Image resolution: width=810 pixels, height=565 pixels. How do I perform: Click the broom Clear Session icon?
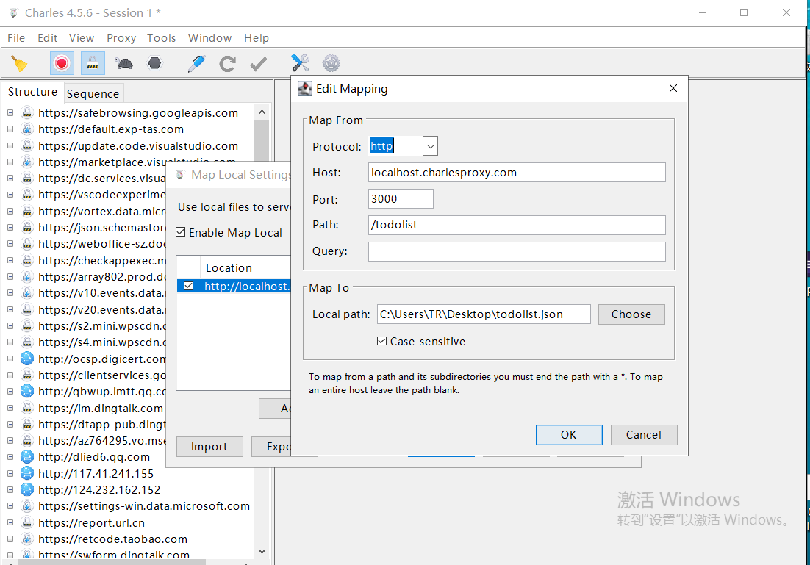[19, 63]
